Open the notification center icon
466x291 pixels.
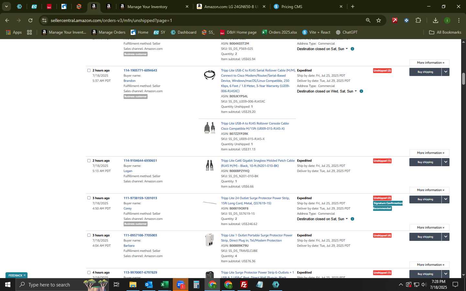coord(455,285)
